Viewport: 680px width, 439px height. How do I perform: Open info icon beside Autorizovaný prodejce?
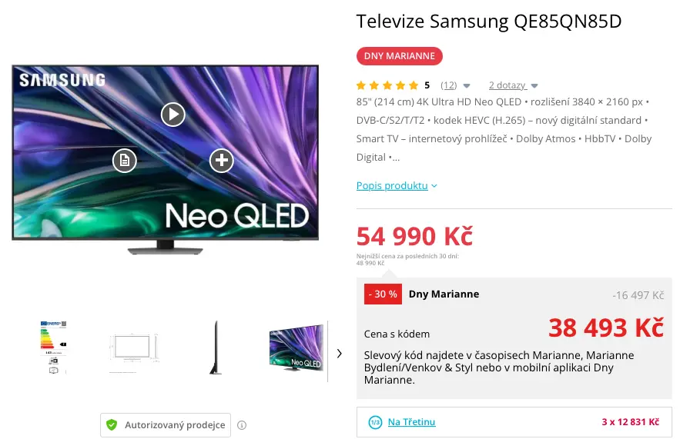242,425
